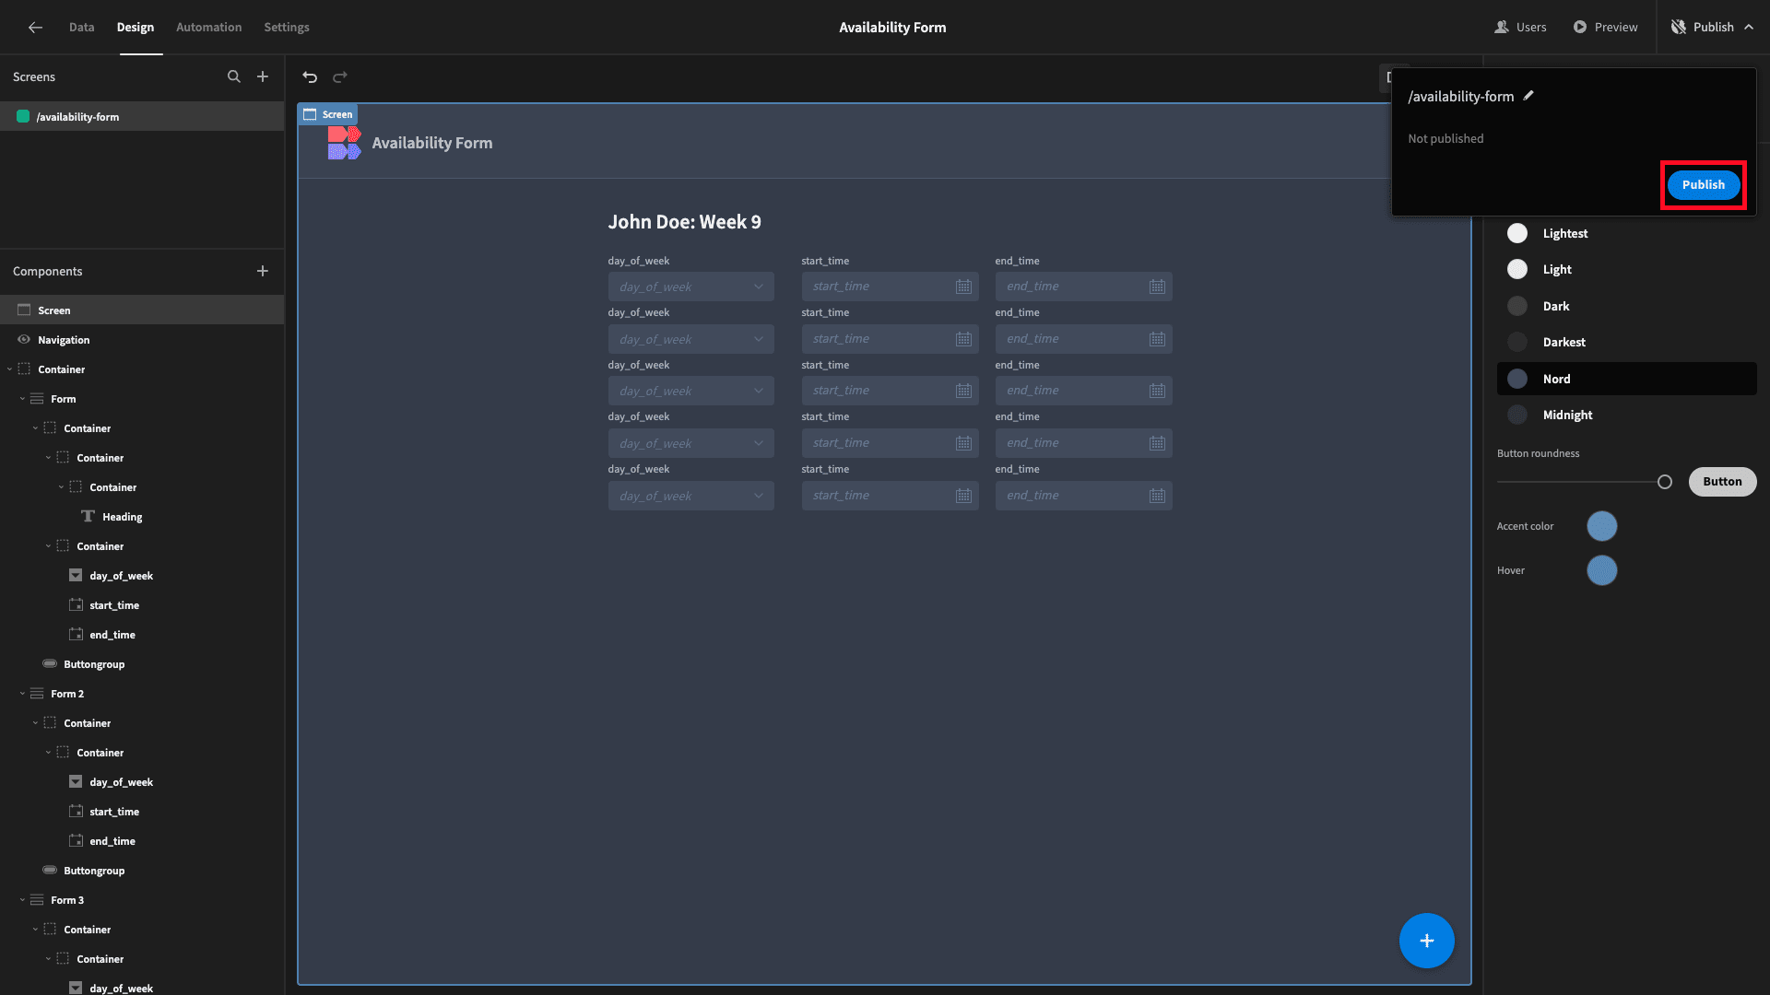Add a new screen with plus icon
The height and width of the screenshot is (995, 1770).
point(263,76)
